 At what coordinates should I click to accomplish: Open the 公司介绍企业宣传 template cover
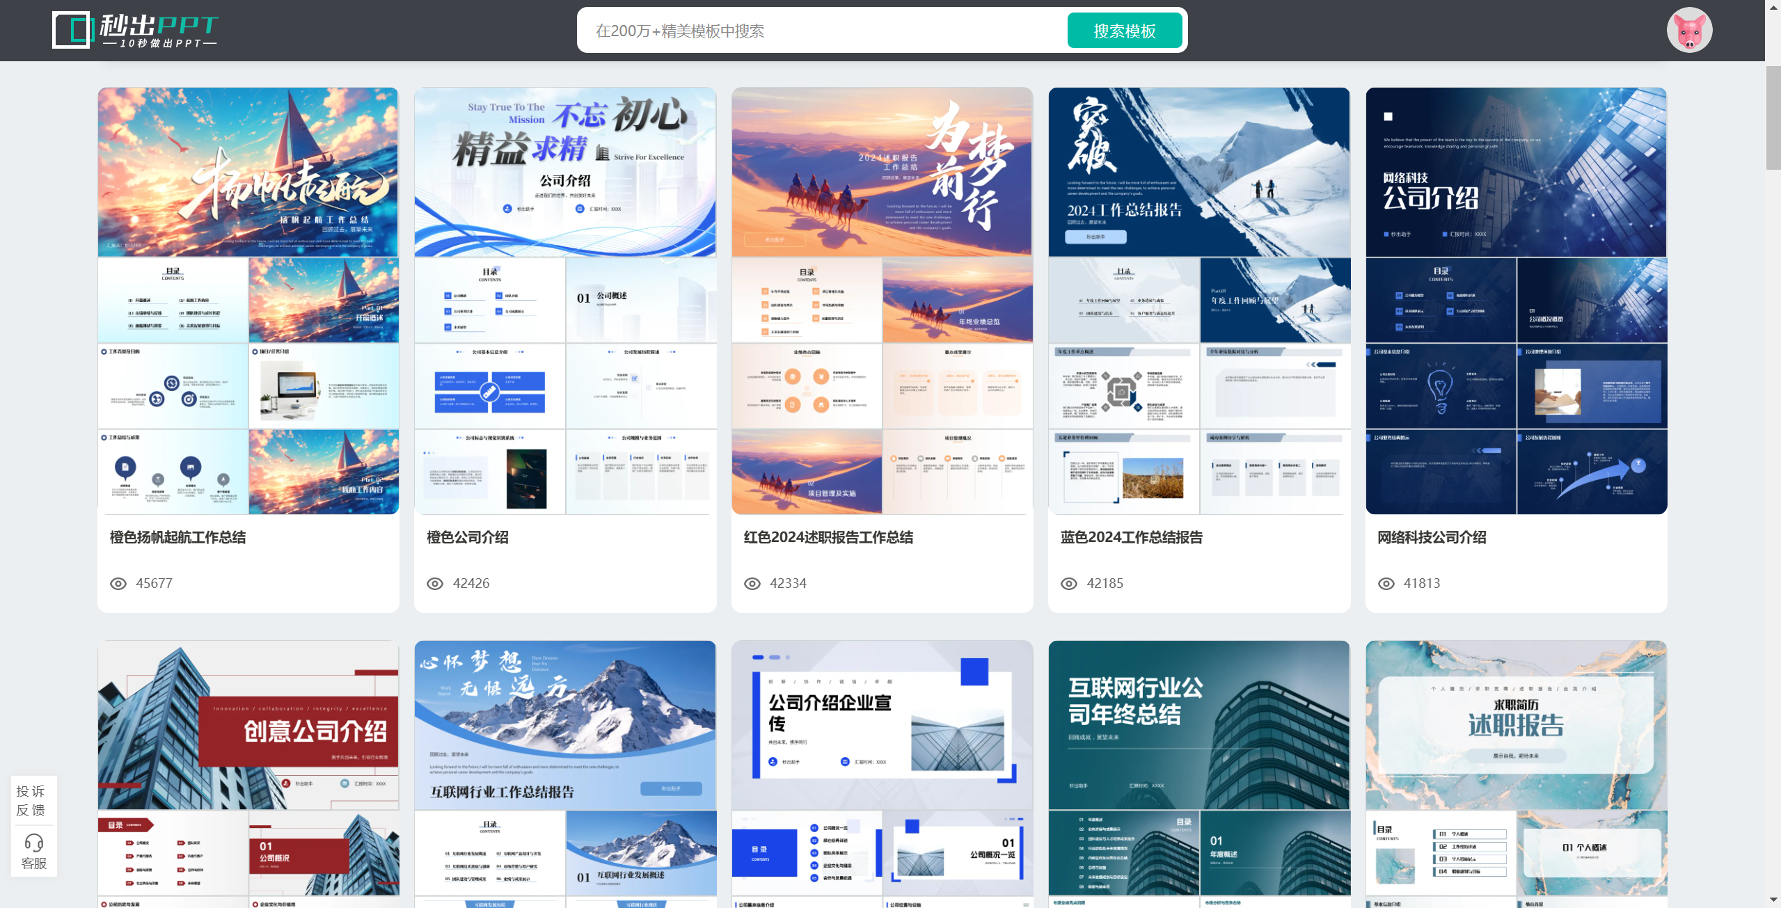click(x=882, y=725)
